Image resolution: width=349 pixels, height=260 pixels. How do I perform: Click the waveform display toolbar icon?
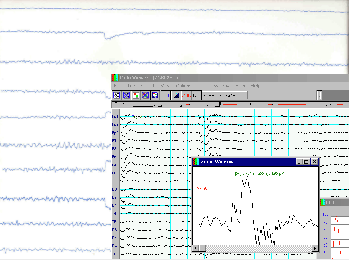tap(117, 95)
